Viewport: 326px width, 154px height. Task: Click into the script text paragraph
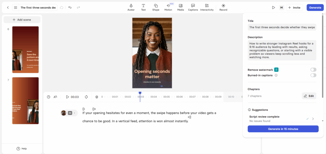pos(149,117)
